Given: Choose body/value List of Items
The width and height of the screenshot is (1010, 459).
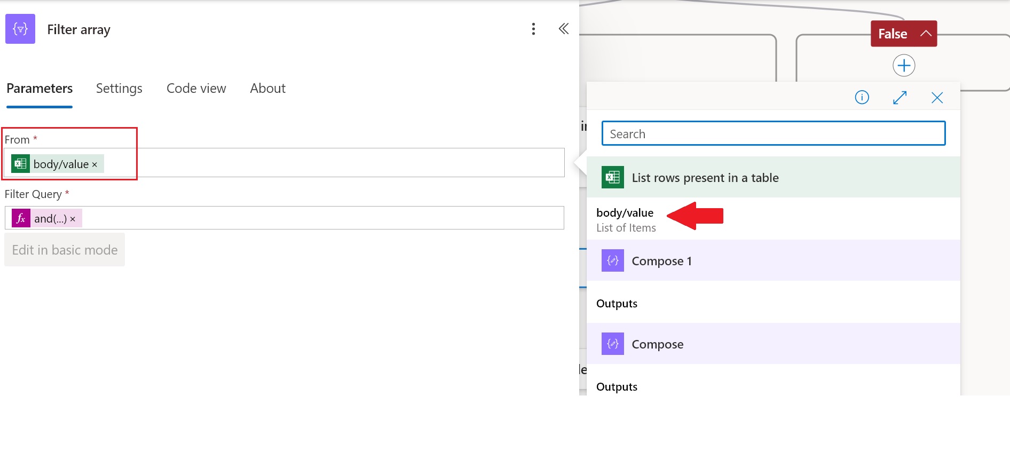Looking at the screenshot, I should click(x=626, y=219).
